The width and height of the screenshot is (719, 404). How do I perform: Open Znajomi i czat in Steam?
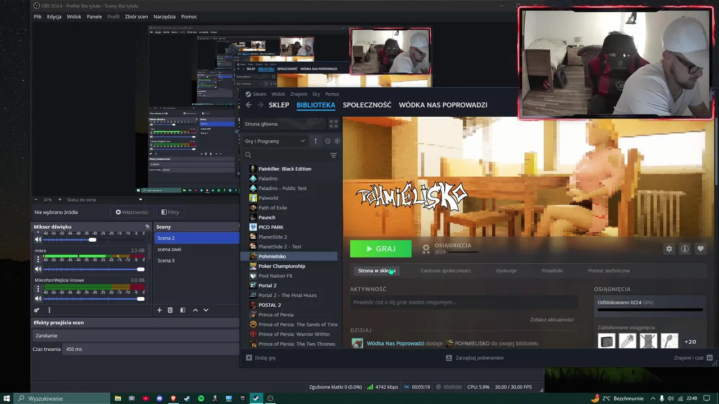tap(693, 357)
